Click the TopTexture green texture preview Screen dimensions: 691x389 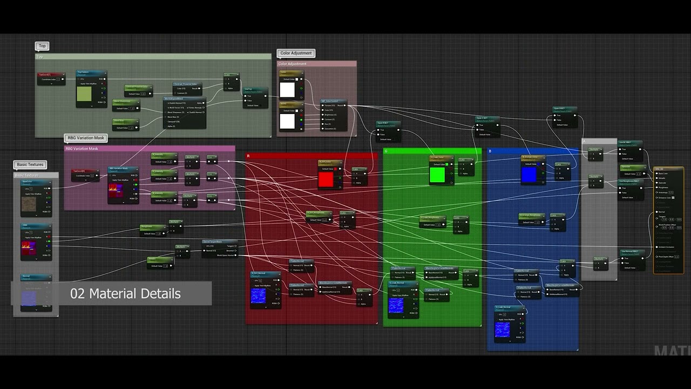pyautogui.click(x=84, y=94)
